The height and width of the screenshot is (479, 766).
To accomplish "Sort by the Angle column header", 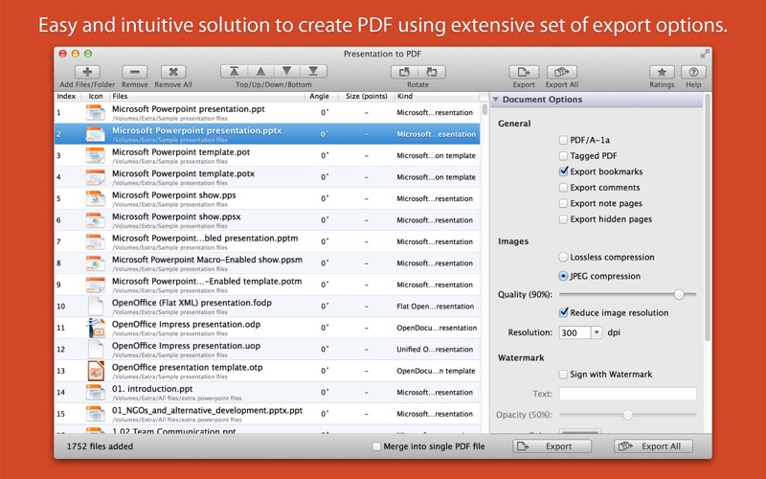I will click(319, 97).
